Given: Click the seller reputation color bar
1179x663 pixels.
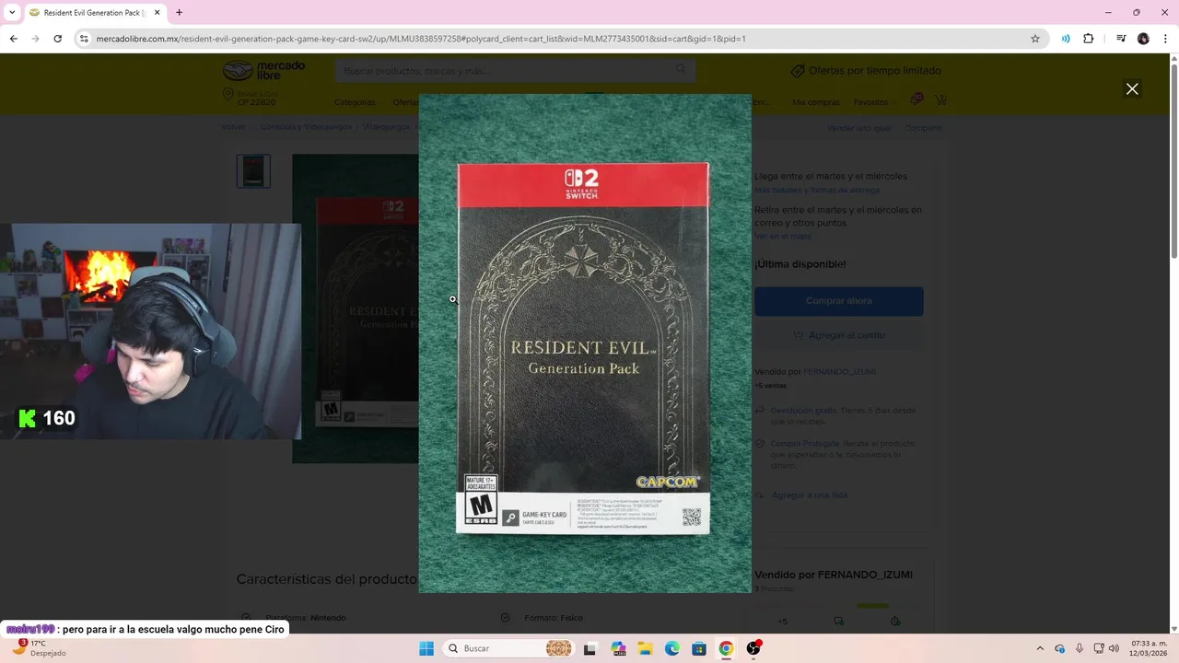Looking at the screenshot, I should coord(838,606).
